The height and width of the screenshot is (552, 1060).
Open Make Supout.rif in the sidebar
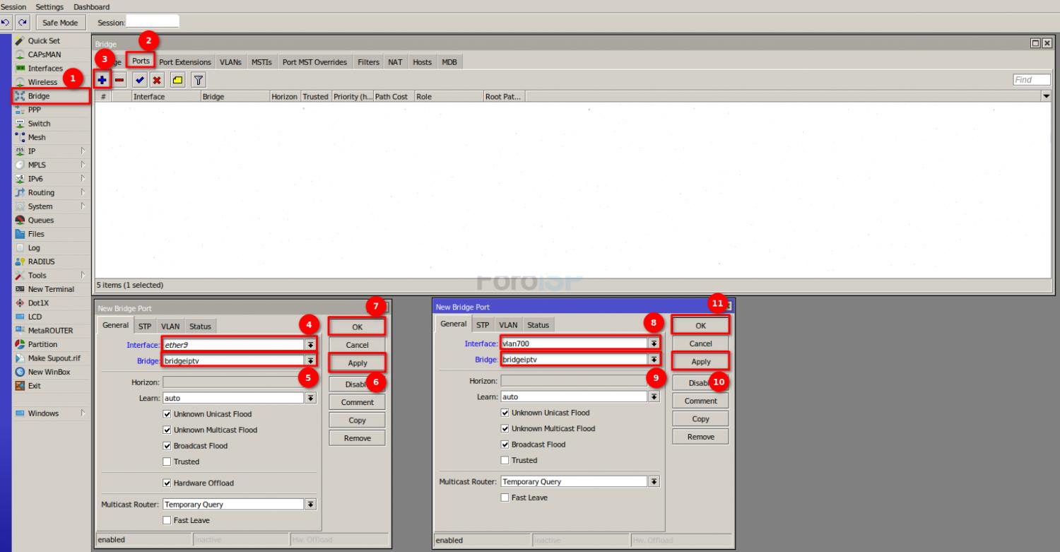pos(54,358)
